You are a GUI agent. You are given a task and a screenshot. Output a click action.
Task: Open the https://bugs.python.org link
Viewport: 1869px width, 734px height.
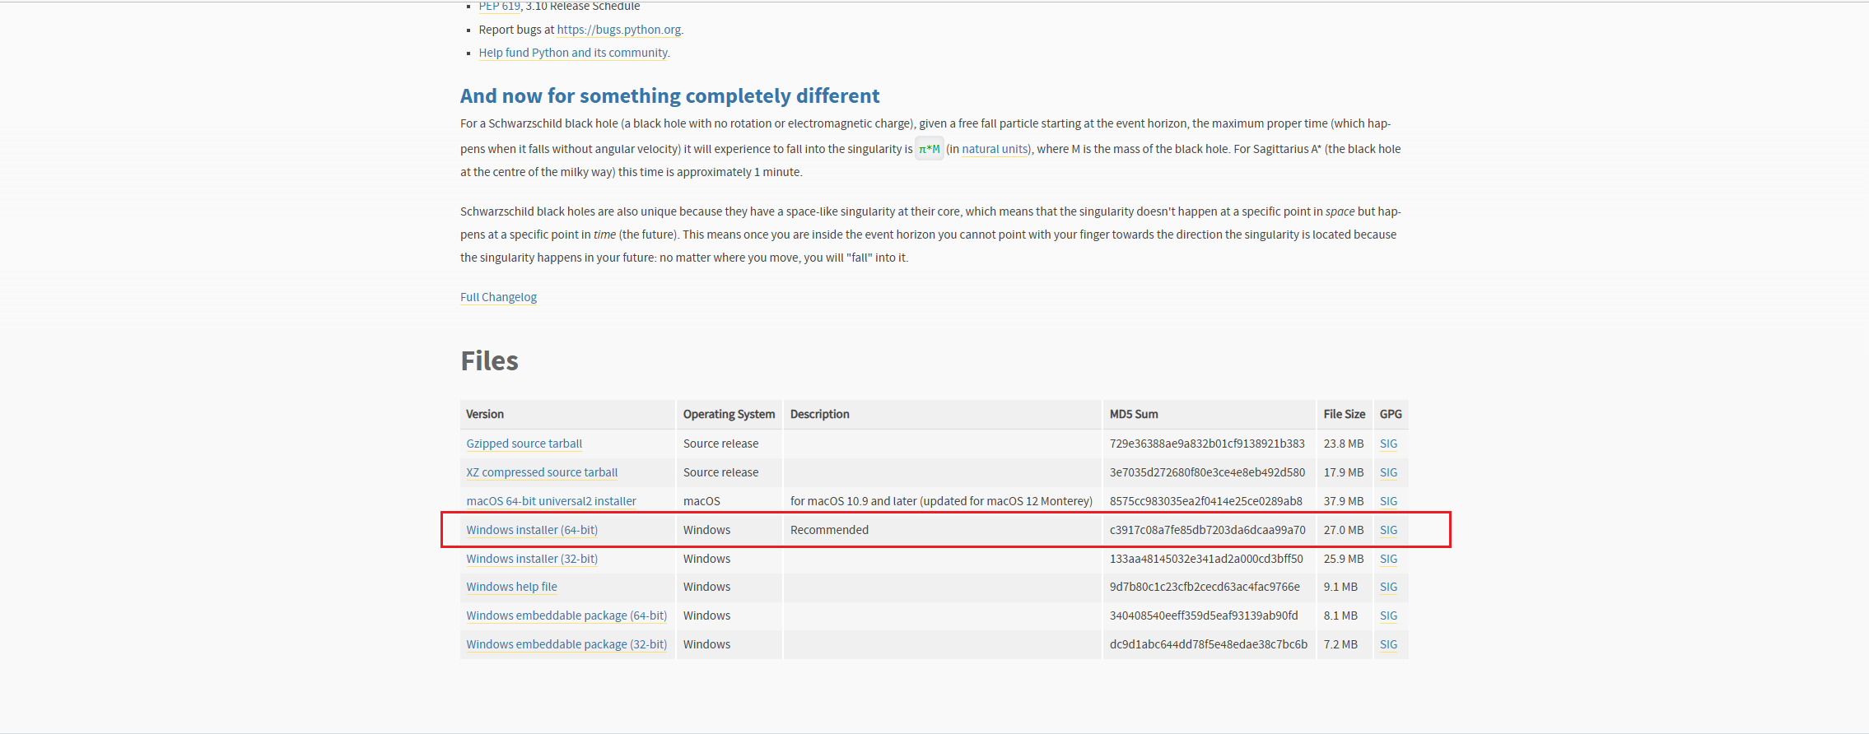pos(619,30)
